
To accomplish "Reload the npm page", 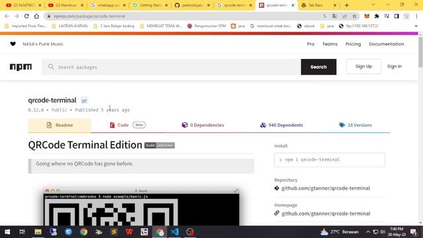I will (x=26, y=16).
